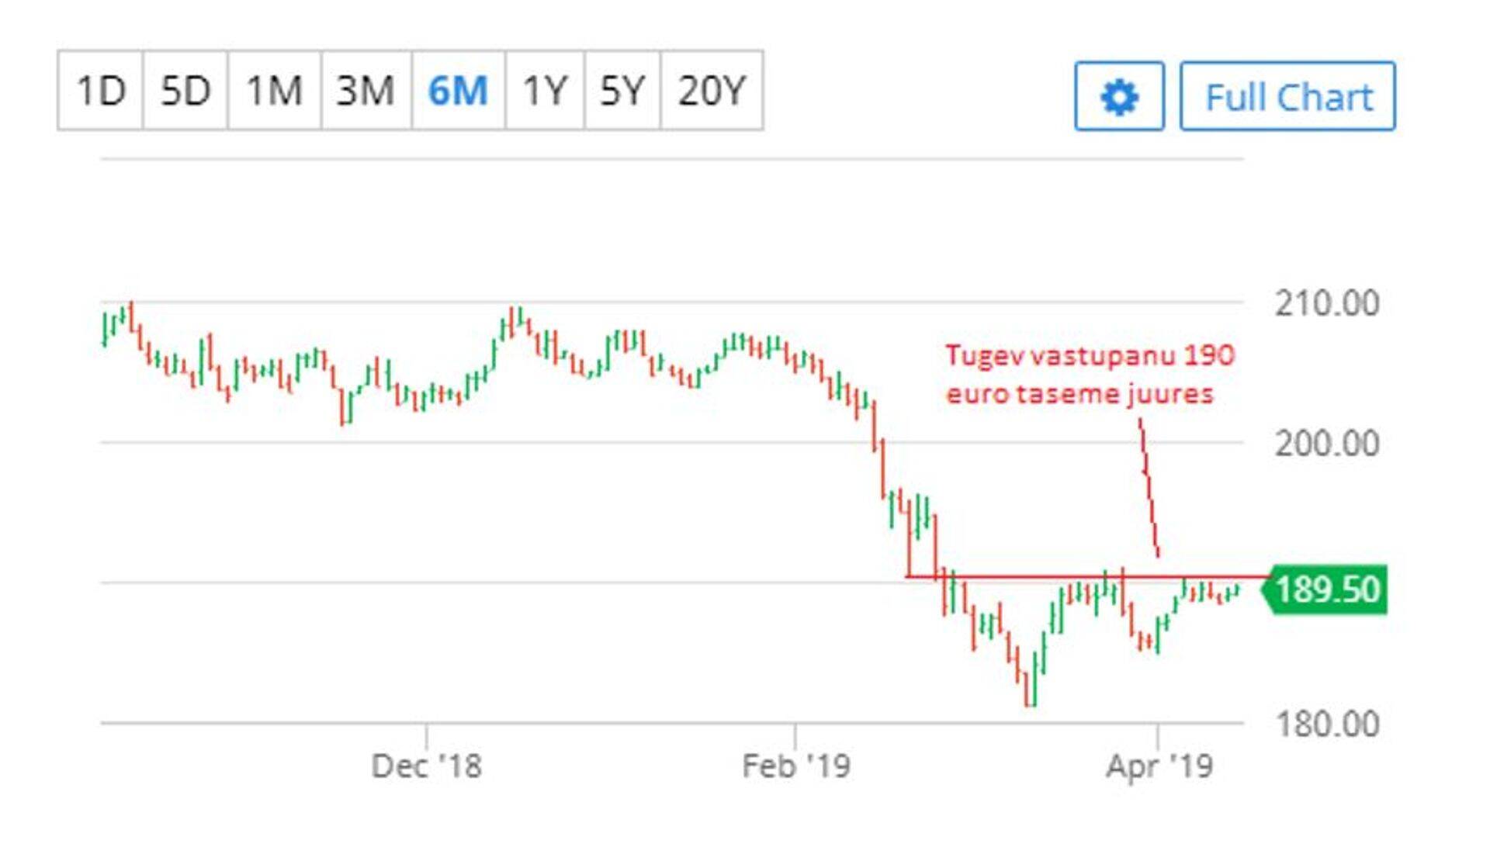Select the 1D time range
Screen dimensions: 1490x854
[101, 91]
